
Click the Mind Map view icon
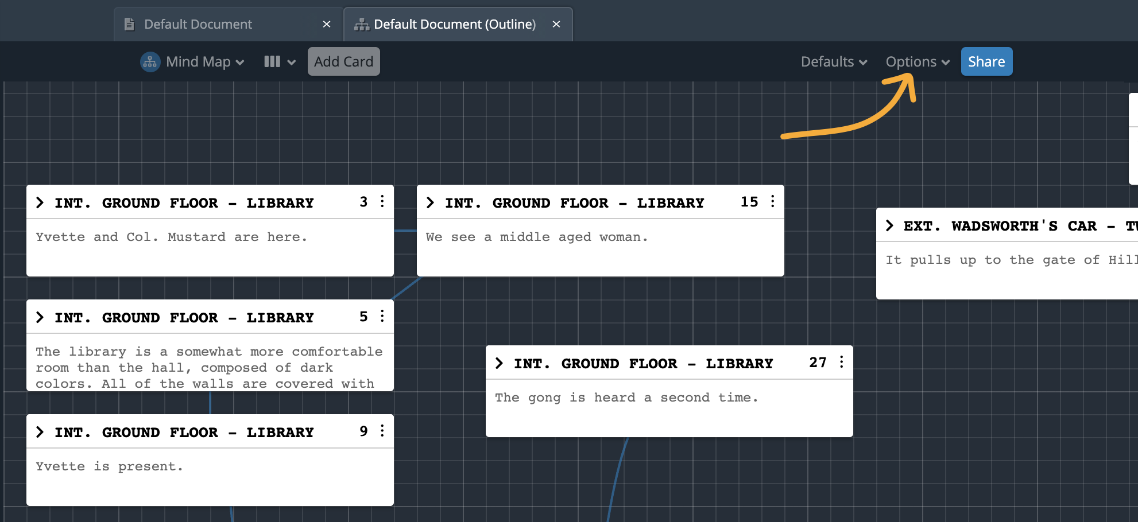click(149, 61)
